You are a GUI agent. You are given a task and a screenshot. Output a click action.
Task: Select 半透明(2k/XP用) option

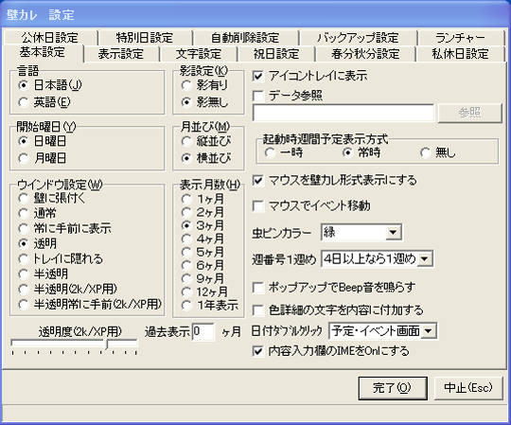coord(68,289)
